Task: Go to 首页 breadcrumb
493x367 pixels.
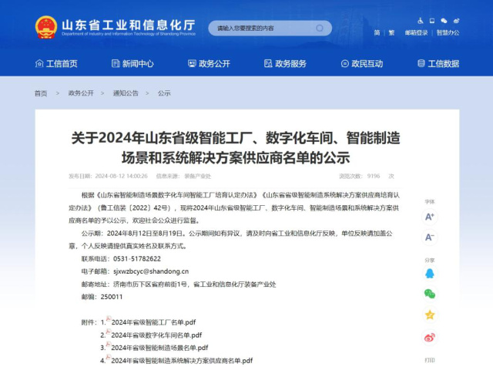Action: coord(41,93)
